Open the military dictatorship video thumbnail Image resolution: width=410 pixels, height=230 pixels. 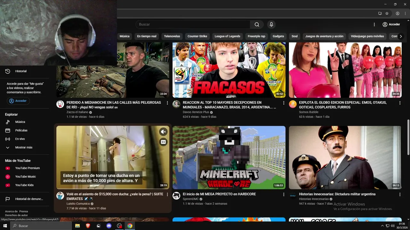point(345,157)
